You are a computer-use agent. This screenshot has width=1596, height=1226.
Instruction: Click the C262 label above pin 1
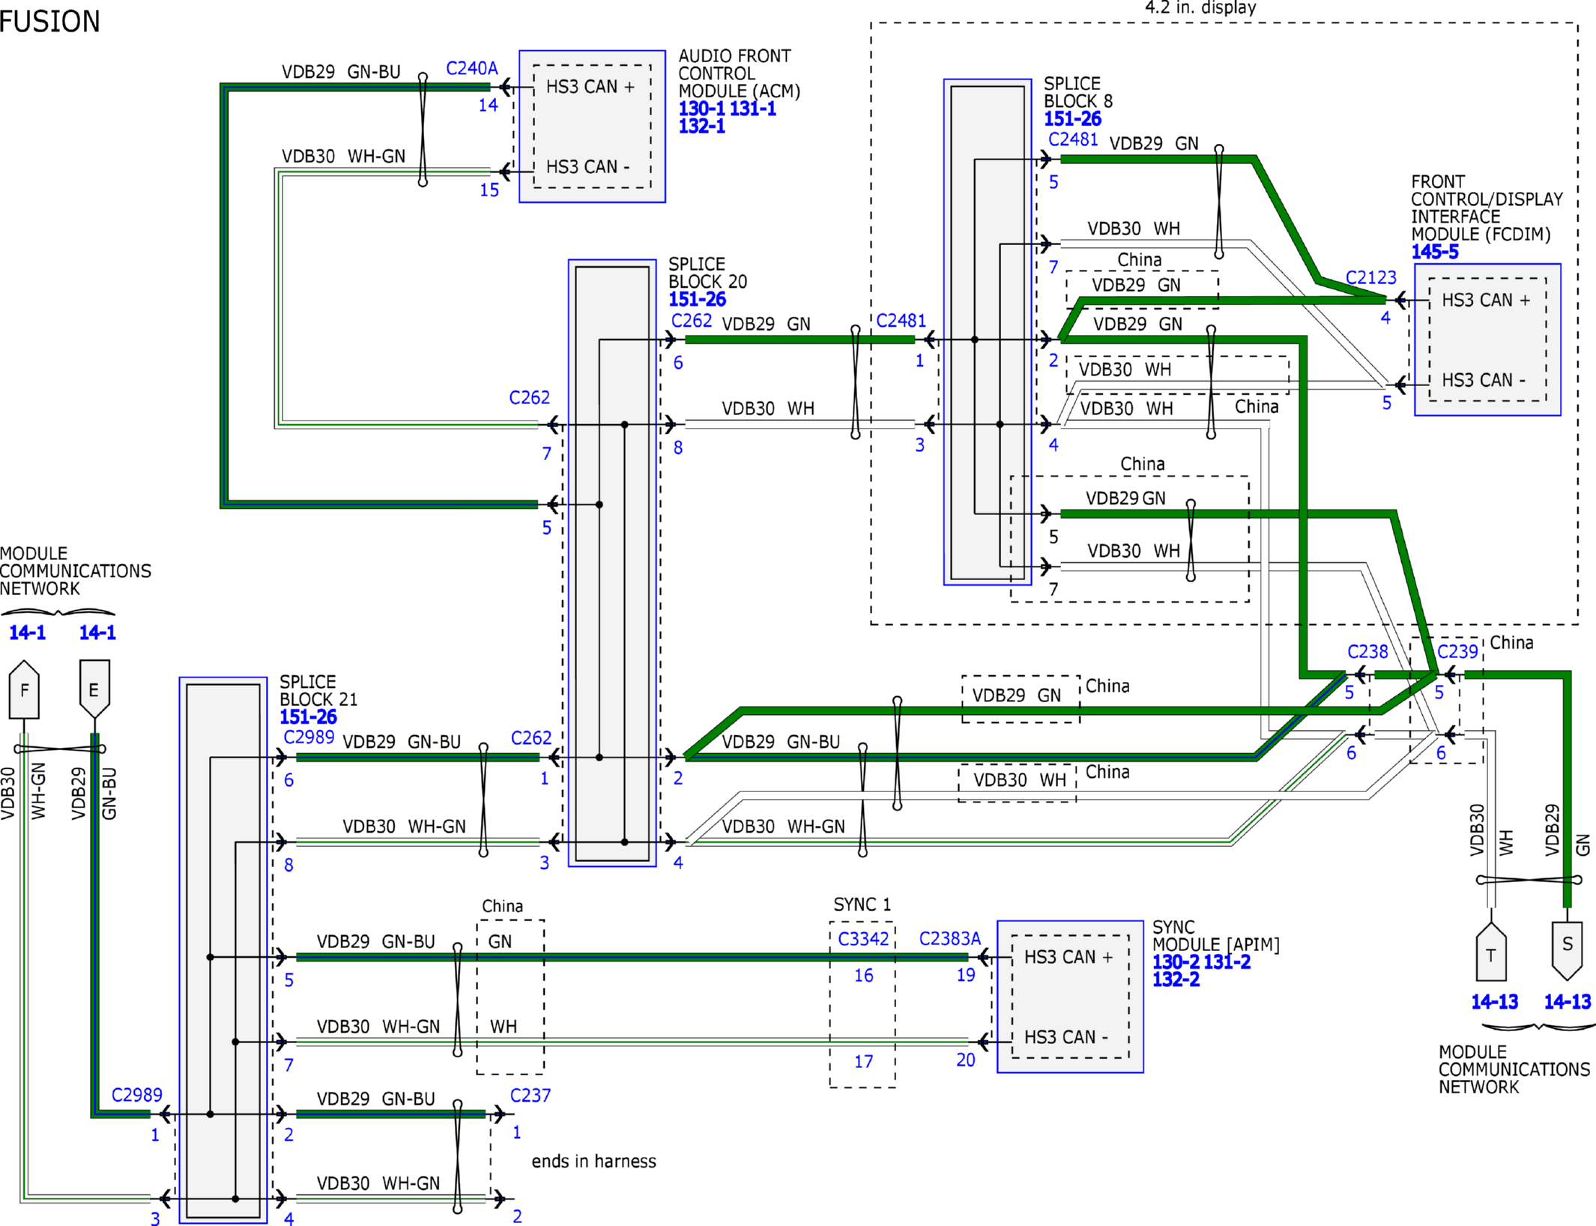pos(531,738)
